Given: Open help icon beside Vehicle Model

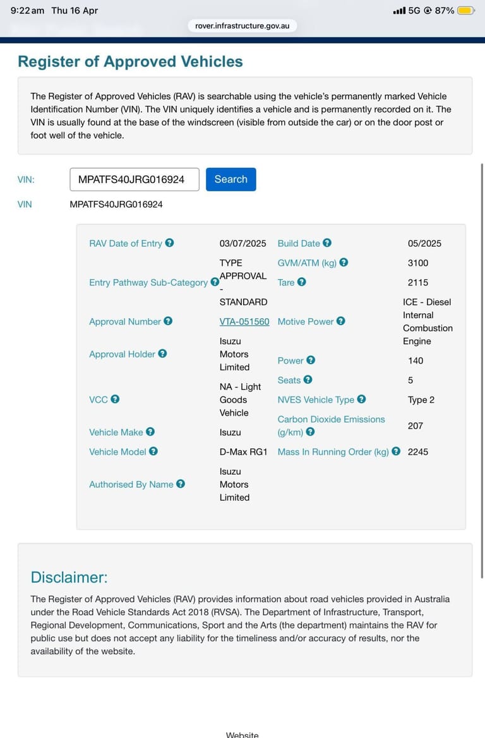Looking at the screenshot, I should [153, 451].
